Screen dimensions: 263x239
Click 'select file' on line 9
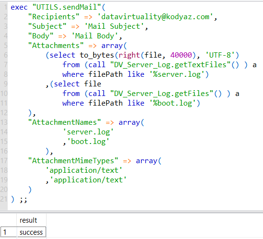coord(77,84)
